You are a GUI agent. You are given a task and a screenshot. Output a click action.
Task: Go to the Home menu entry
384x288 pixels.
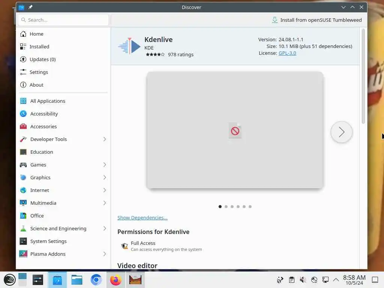(x=63, y=34)
